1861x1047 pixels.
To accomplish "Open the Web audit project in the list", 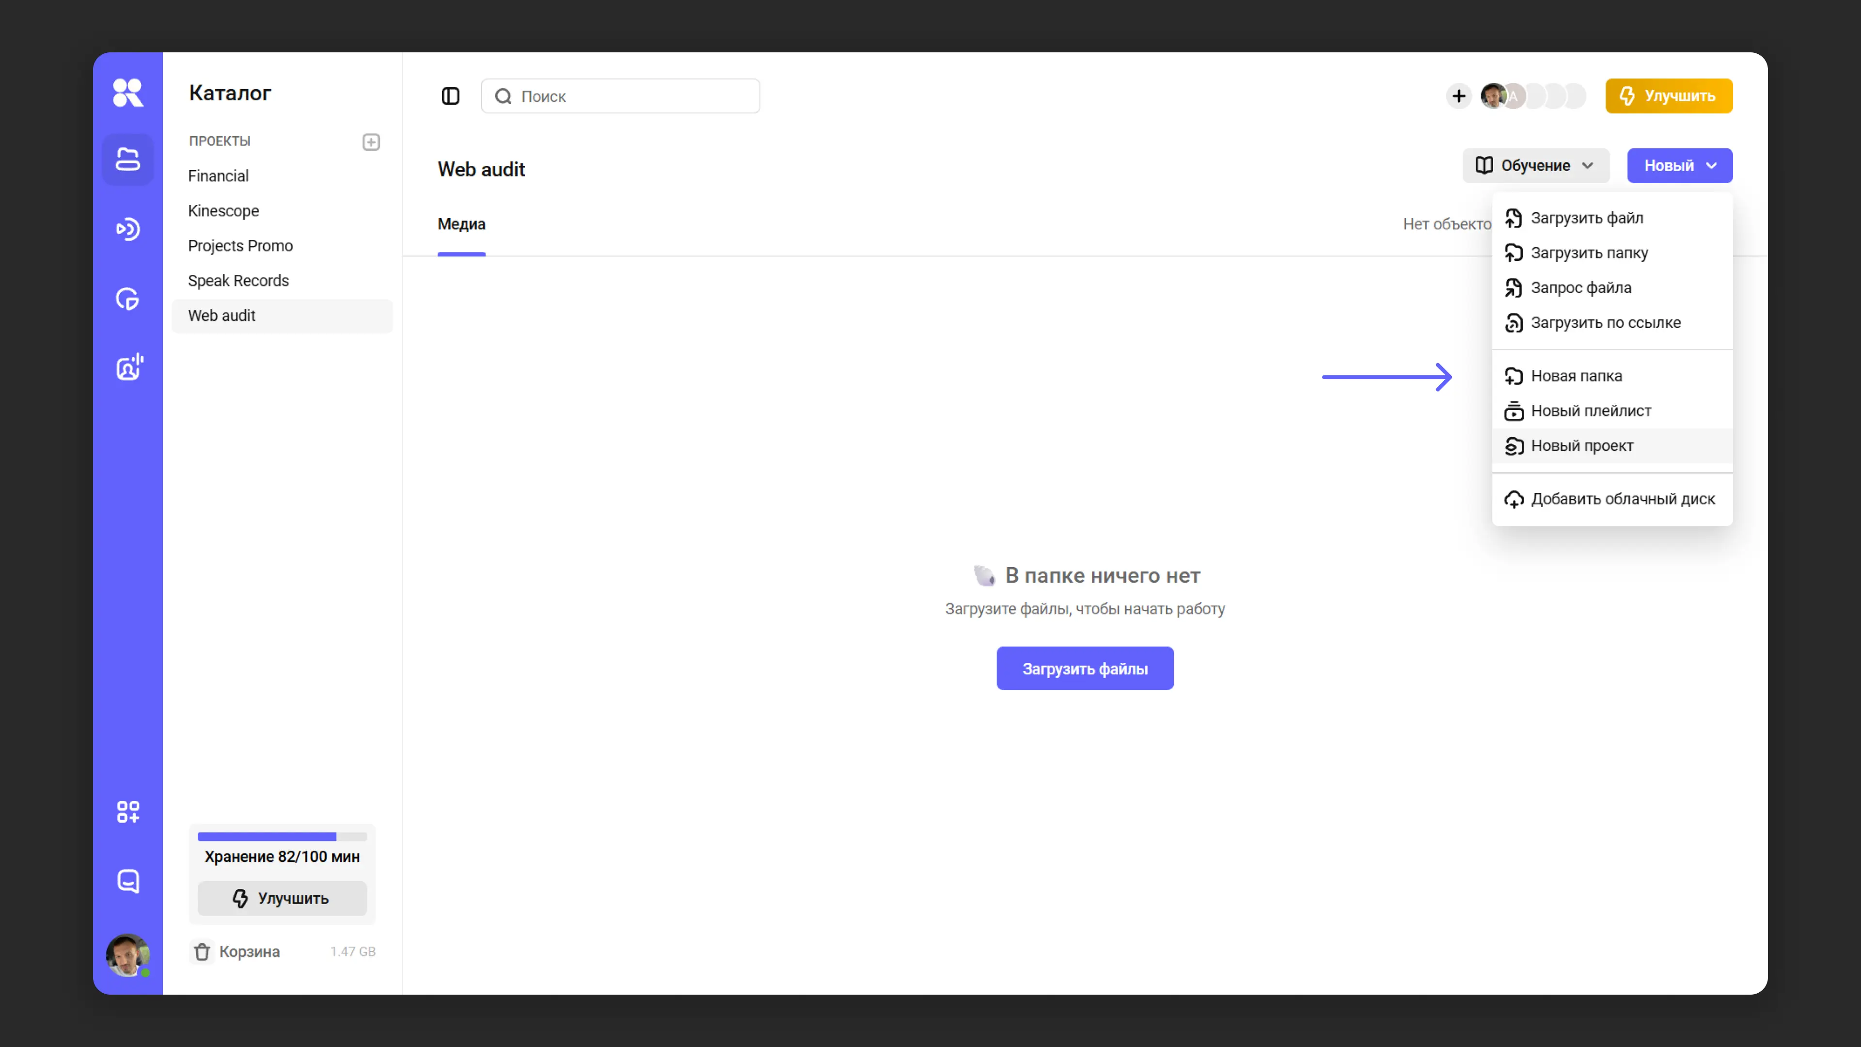I will pos(222,316).
